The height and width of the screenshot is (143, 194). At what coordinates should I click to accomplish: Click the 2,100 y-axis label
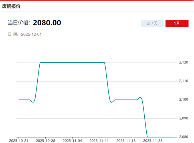pyautogui.click(x=184, y=100)
